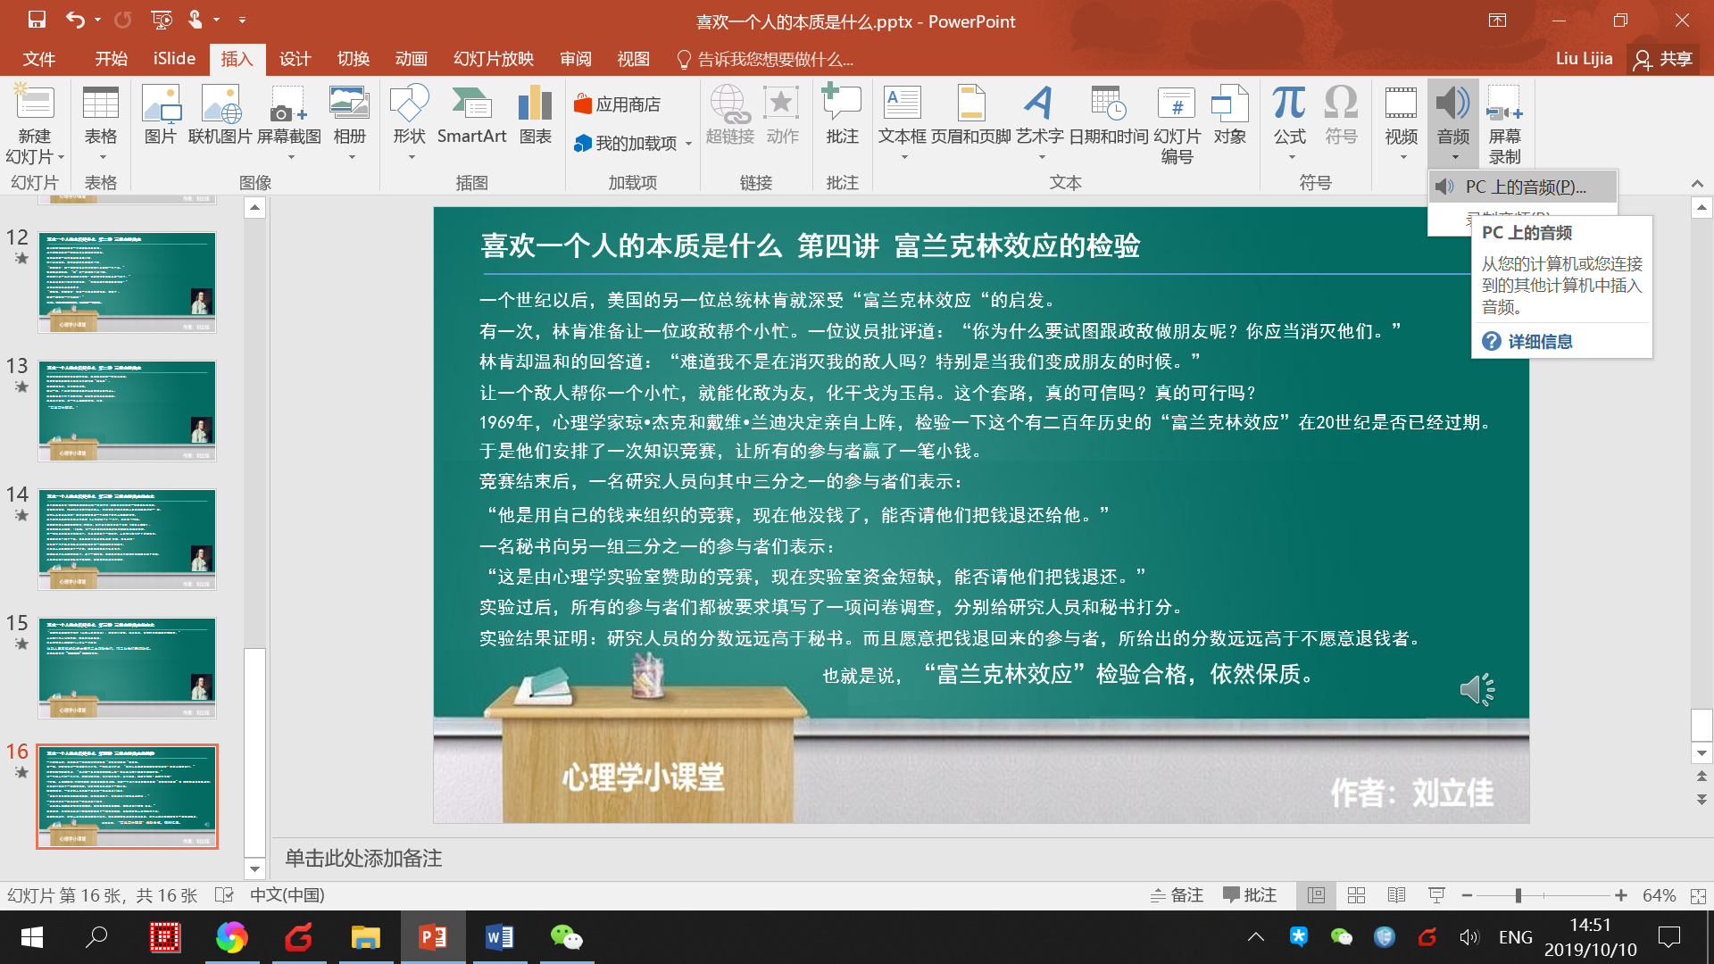
Task: Expand 我的加载项 dropdown arrow
Action: pyautogui.click(x=689, y=144)
